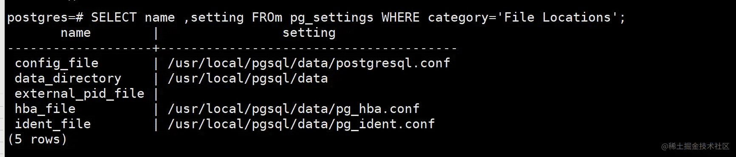Click the watermark text at bottom right
Viewport: 736px width, 157px height.
[x=695, y=146]
